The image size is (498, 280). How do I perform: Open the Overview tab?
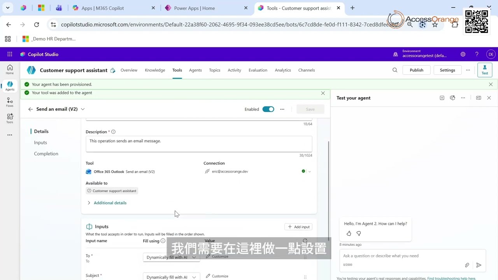(x=129, y=70)
